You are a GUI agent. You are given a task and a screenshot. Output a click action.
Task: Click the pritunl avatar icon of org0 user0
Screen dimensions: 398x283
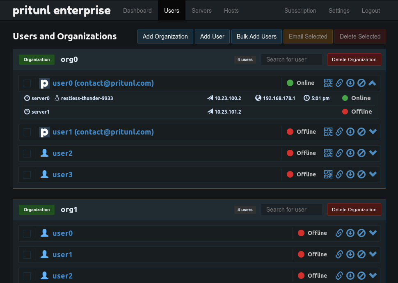pos(44,83)
